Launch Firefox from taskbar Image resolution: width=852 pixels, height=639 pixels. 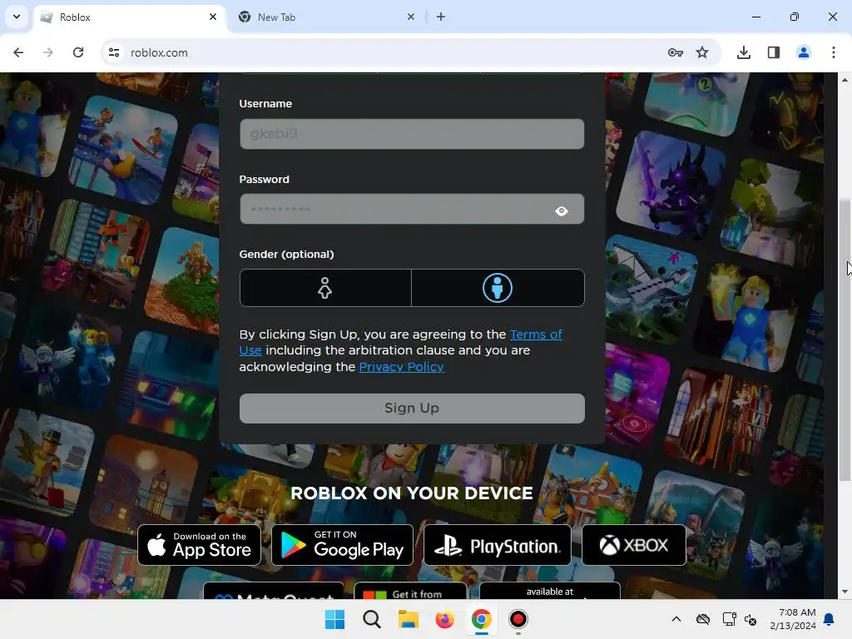(x=445, y=619)
